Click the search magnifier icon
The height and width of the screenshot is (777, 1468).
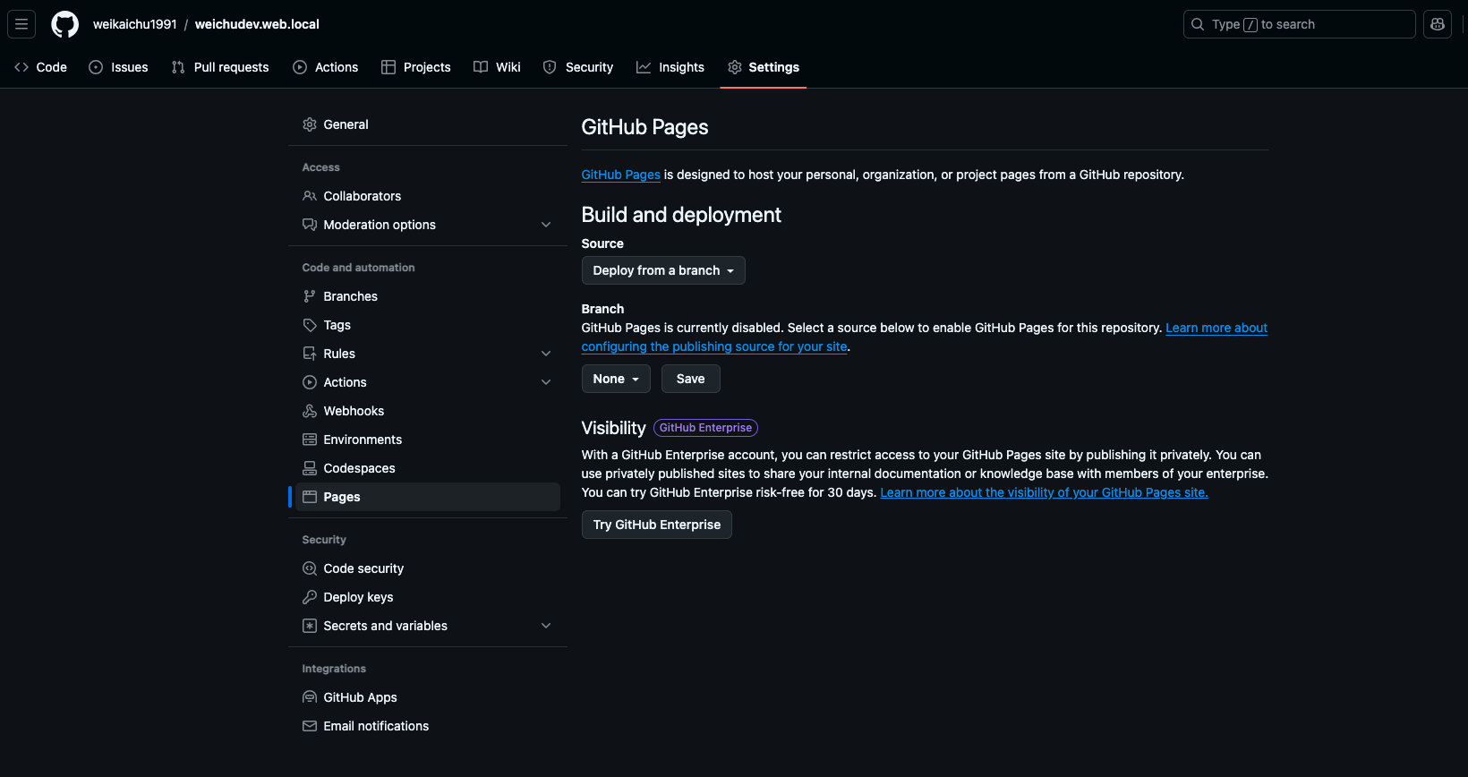[x=1198, y=24]
